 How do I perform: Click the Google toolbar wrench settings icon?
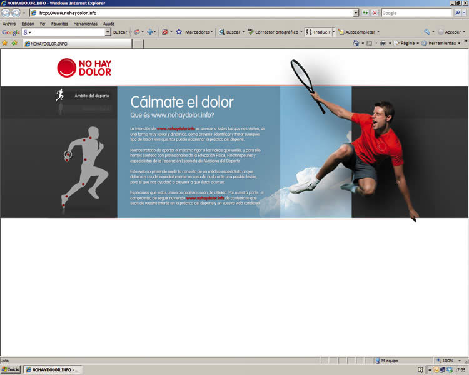coord(427,32)
